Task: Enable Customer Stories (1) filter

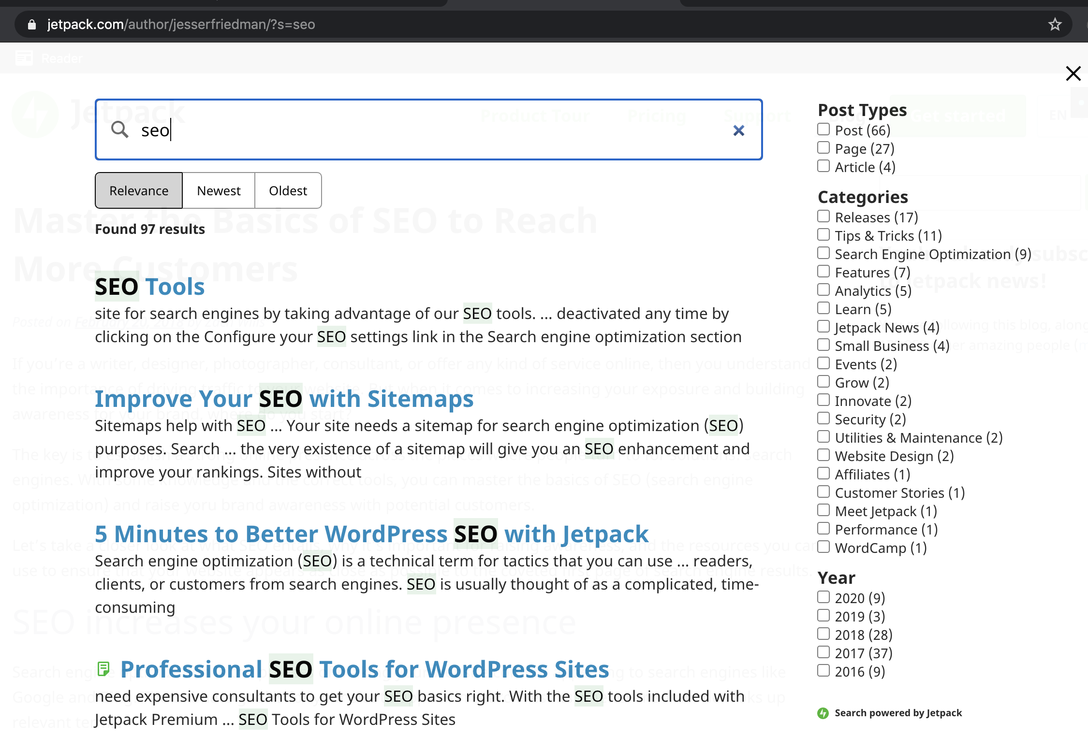Action: tap(823, 492)
